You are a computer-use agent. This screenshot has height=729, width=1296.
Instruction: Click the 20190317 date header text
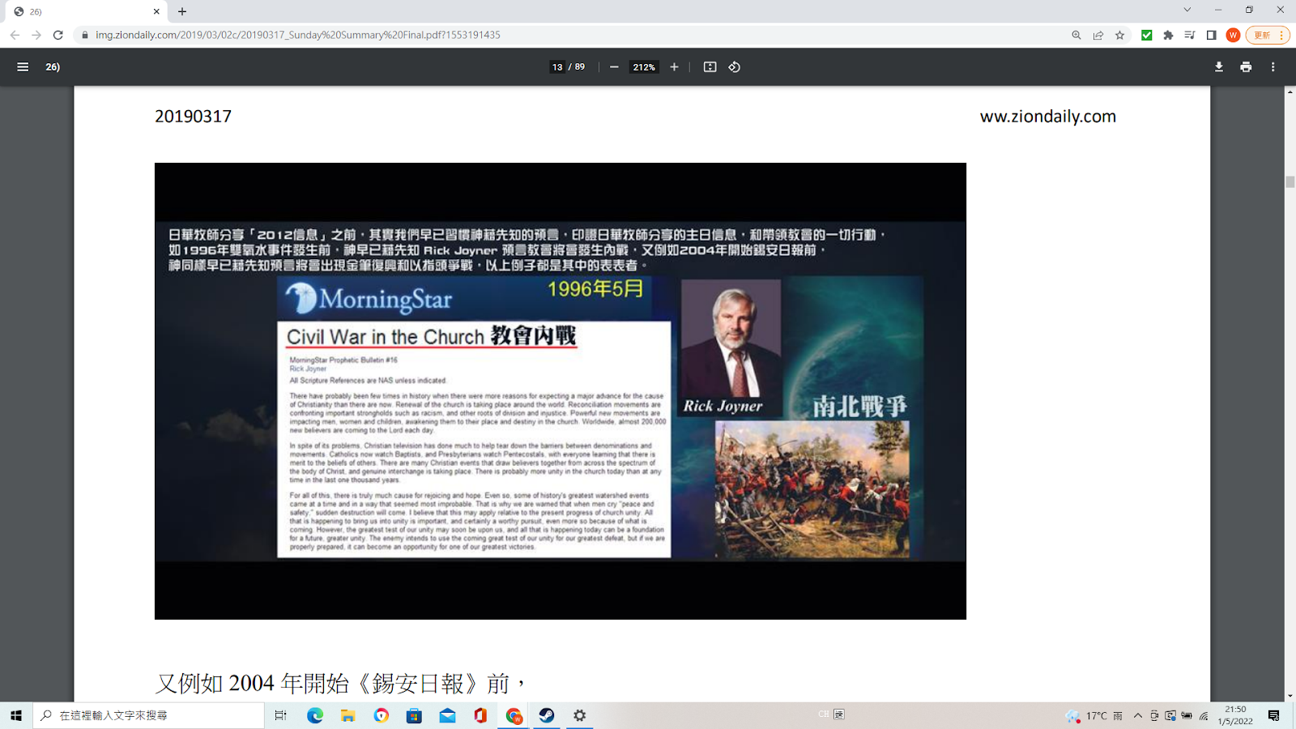click(193, 116)
